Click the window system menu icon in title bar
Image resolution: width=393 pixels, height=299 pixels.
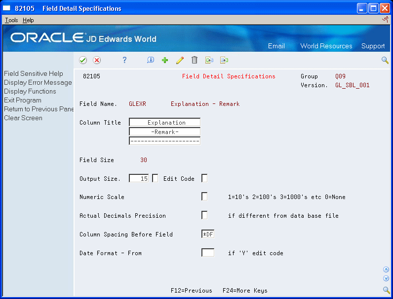click(6, 8)
